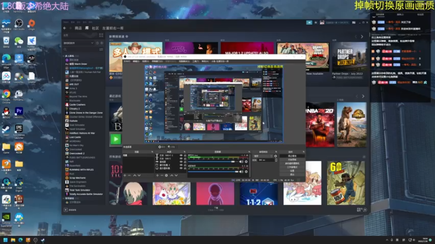Lock the 窗口采集 2 source

185,165
